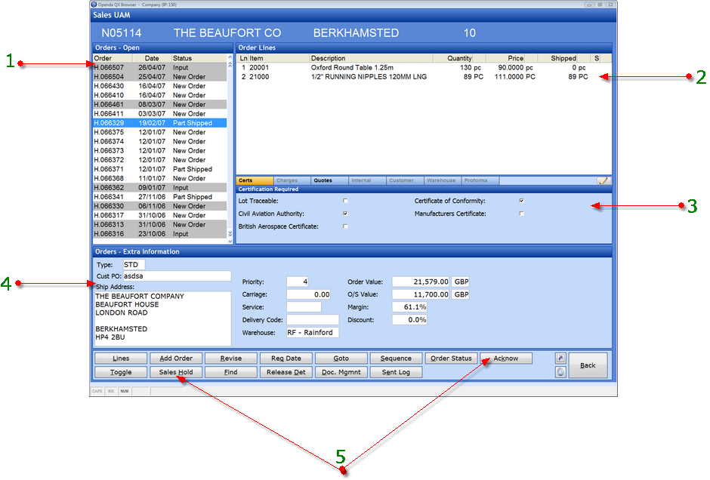Click the pencil edit icon beside the tabs
Image resolution: width=710 pixels, height=480 pixels.
(603, 180)
